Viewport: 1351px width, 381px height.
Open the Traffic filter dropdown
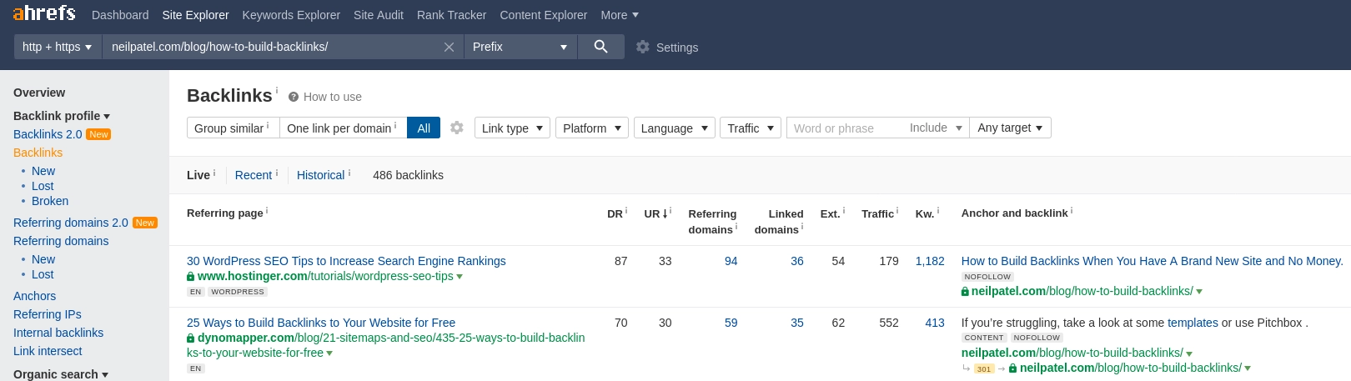point(751,128)
